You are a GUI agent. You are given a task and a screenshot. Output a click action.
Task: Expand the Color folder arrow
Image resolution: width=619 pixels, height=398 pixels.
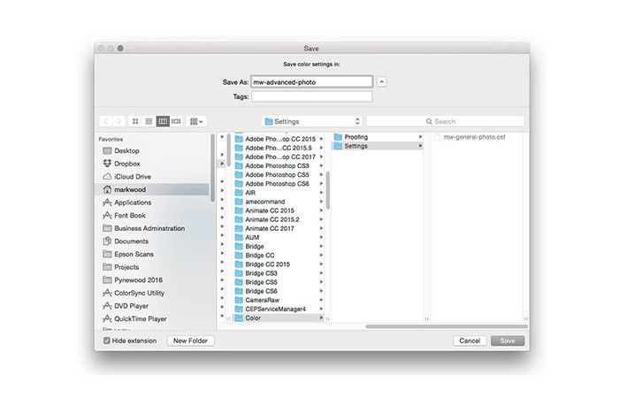tap(321, 318)
